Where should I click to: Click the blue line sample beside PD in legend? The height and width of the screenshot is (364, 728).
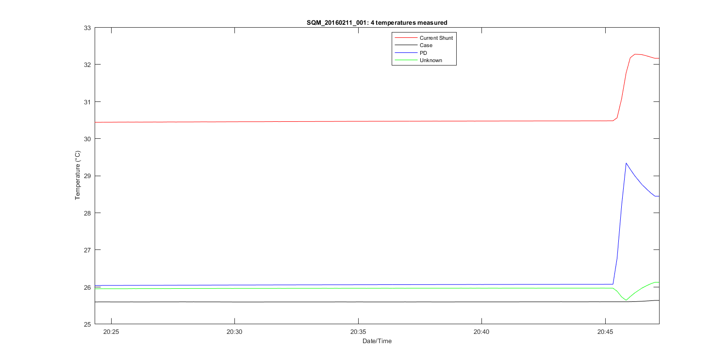point(406,53)
